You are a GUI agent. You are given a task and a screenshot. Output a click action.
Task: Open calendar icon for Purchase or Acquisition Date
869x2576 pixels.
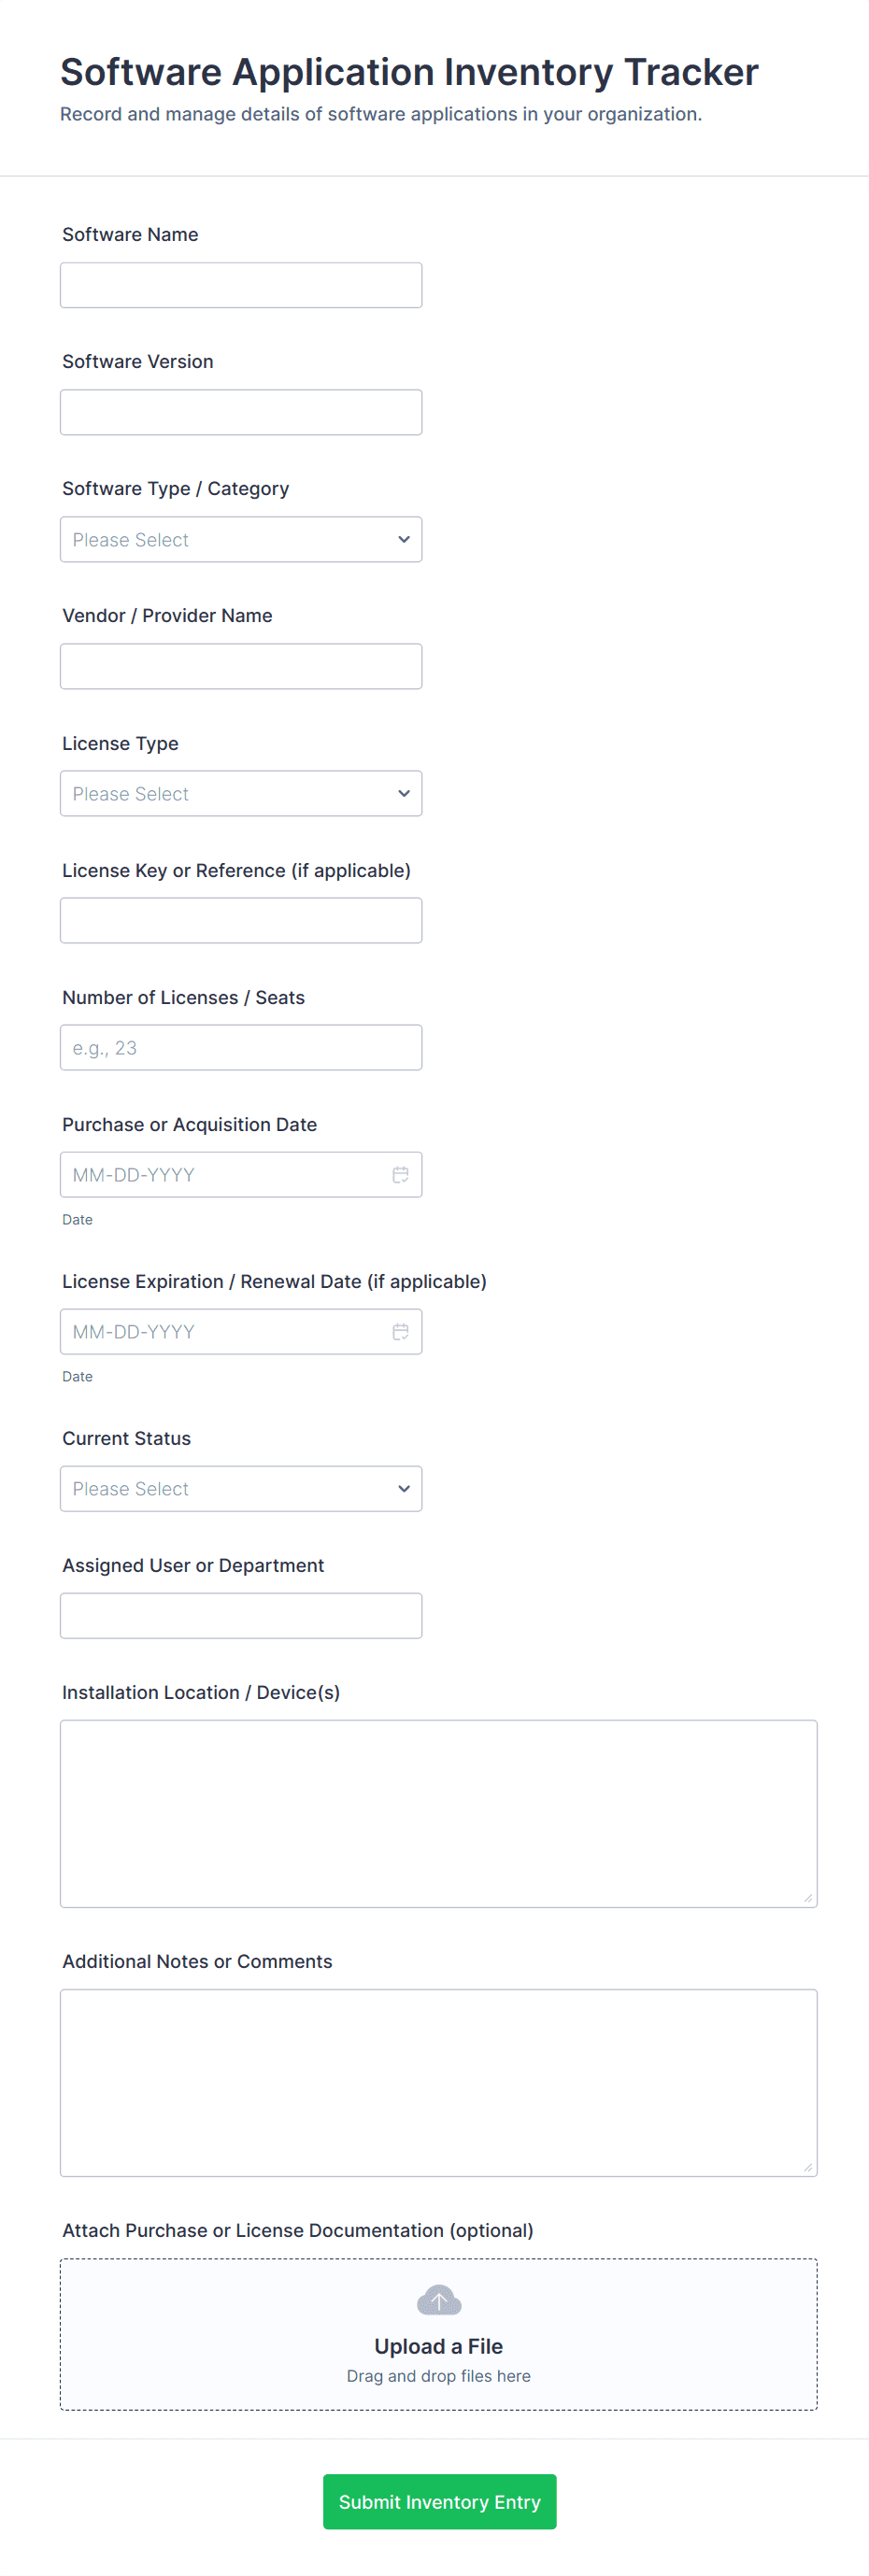400,1175
